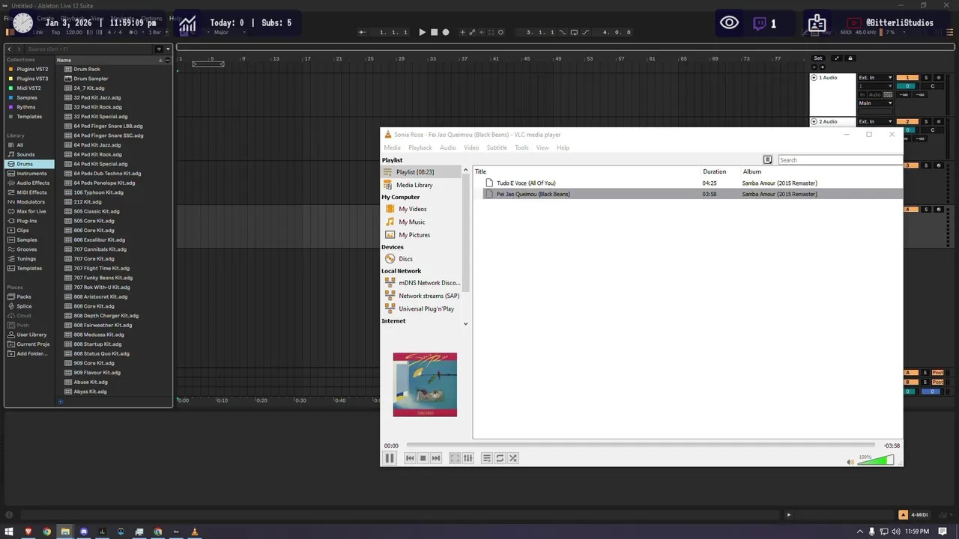Click Ableton transport Stop button
The image size is (959, 539).
coord(434,32)
